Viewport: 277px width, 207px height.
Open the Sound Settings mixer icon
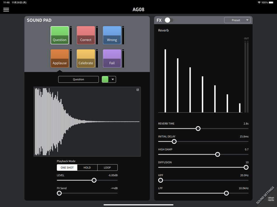271,199
